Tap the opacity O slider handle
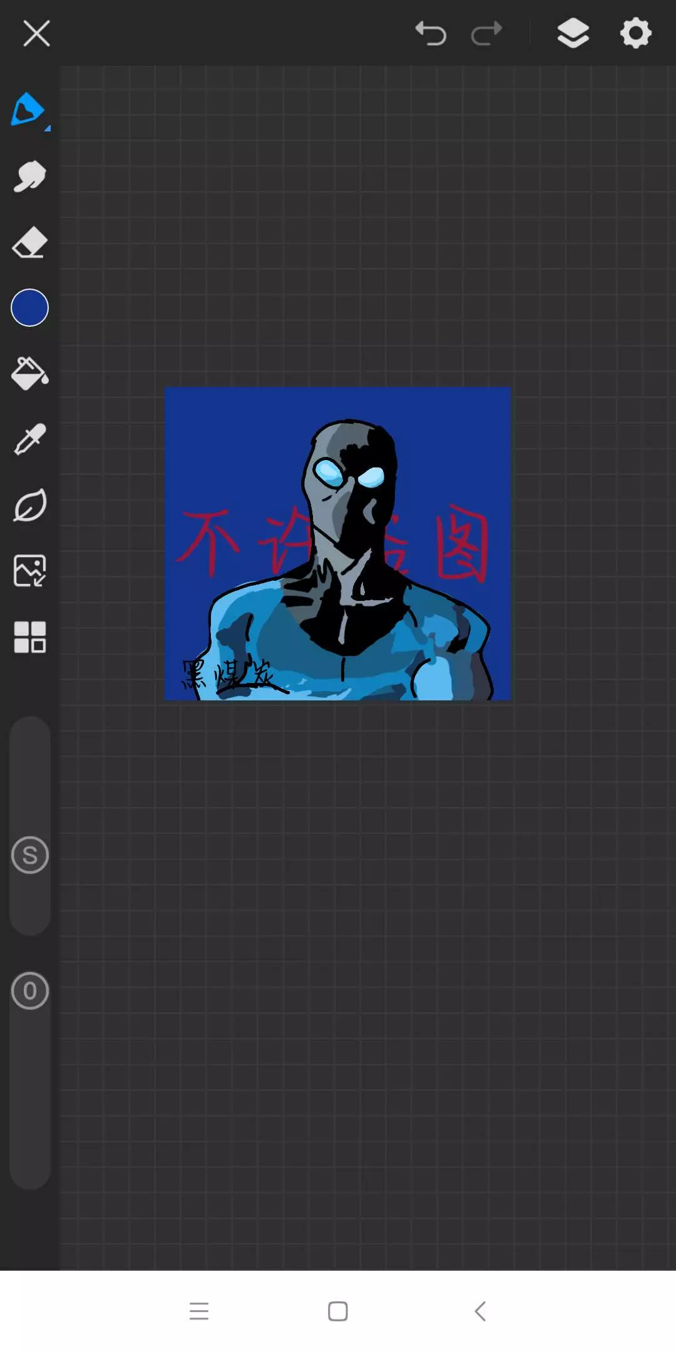This screenshot has height=1352, width=676. [x=29, y=991]
